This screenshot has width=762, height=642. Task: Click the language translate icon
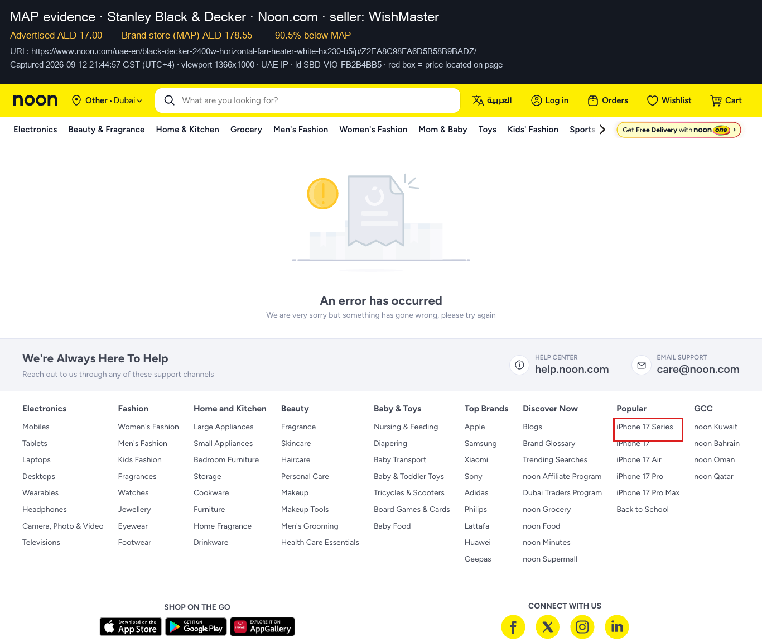point(478,100)
